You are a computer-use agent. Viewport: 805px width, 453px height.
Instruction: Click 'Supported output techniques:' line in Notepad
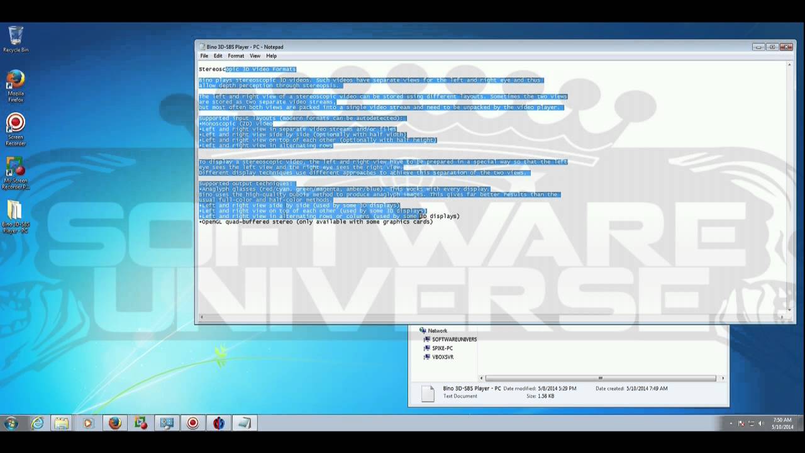(246, 184)
